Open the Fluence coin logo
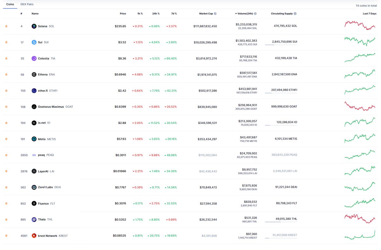This screenshot has width=381, height=250. coord(34,203)
